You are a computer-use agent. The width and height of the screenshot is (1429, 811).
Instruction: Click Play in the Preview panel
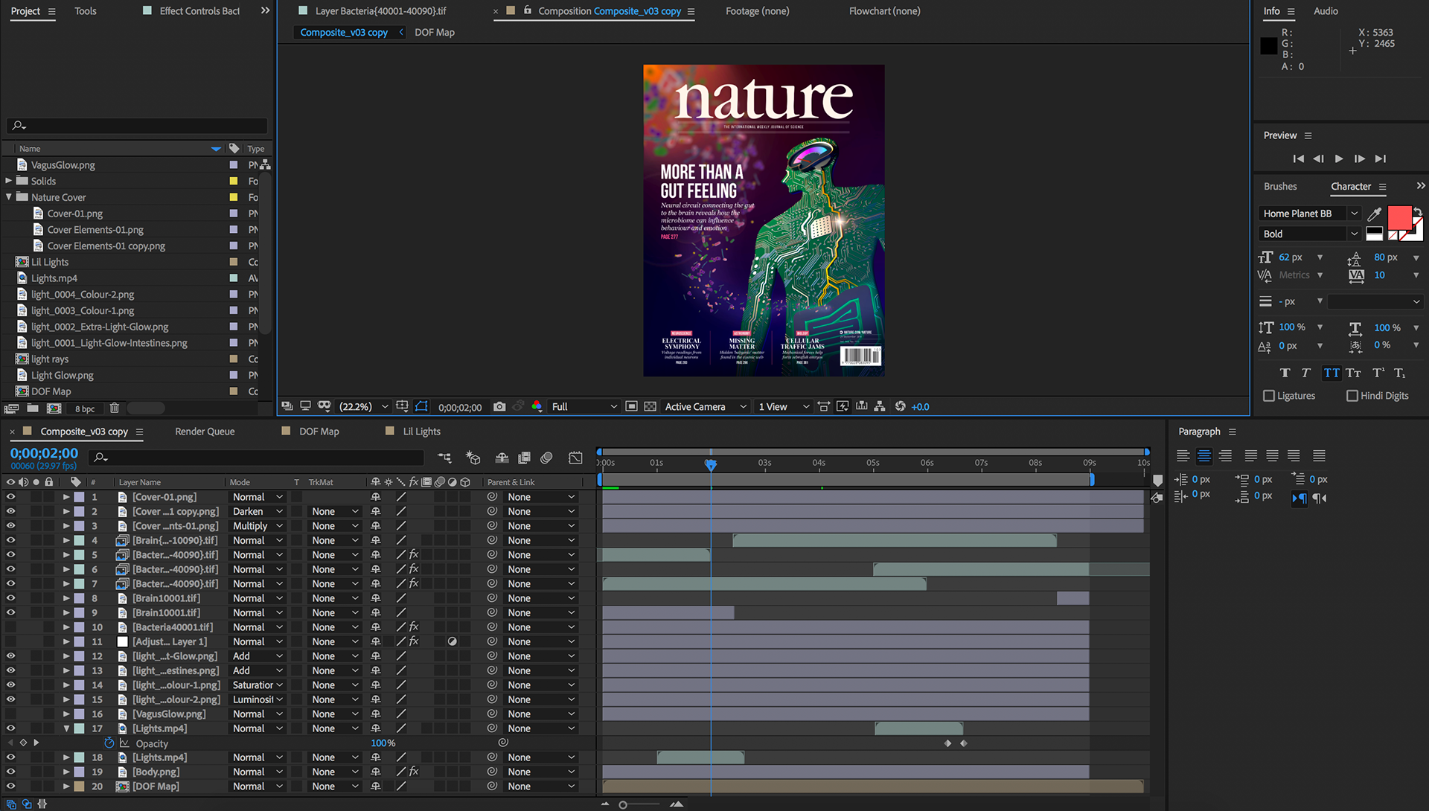1339,158
